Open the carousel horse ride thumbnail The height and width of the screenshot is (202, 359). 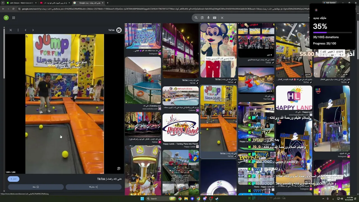[x=143, y=171]
